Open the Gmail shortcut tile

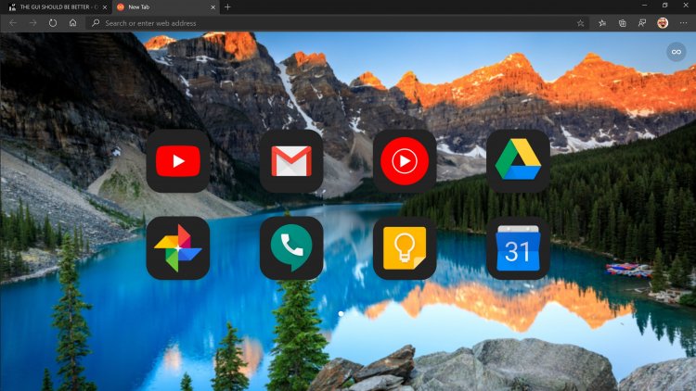pyautogui.click(x=291, y=161)
